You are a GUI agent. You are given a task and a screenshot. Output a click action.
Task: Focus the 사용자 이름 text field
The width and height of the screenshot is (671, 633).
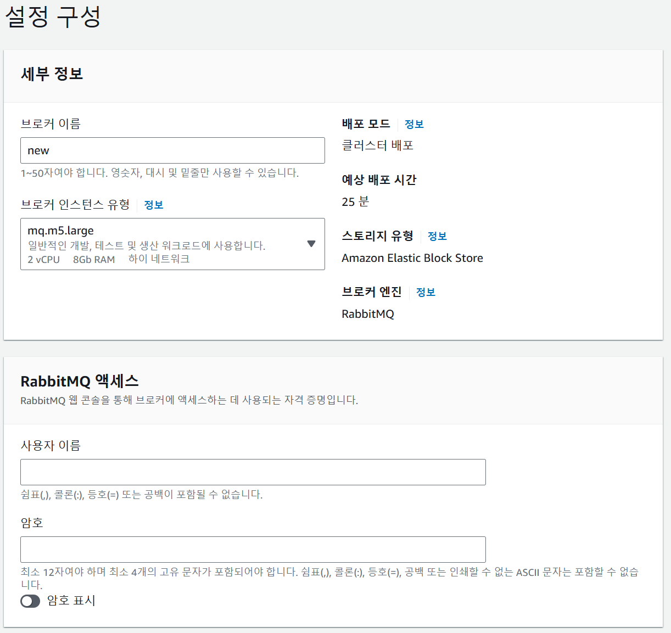click(x=253, y=472)
